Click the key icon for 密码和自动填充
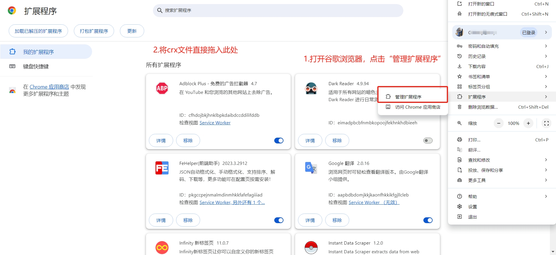Viewport: 556px width, 255px height. [460, 46]
